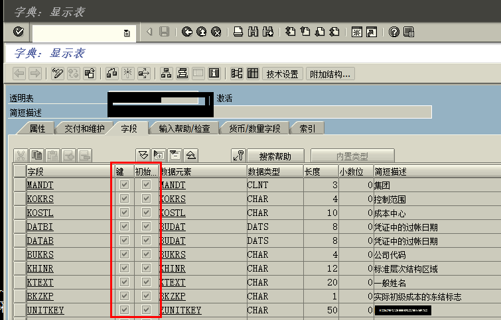Toggle the initial checkbox for BUKRS
Screen dimensions: 501x320
point(147,254)
